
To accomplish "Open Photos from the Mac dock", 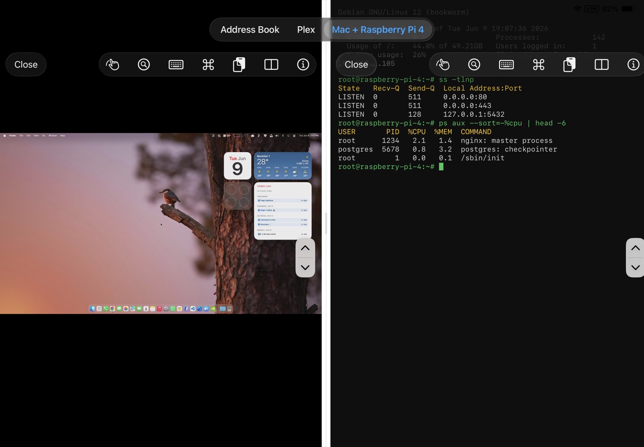I will 126,309.
